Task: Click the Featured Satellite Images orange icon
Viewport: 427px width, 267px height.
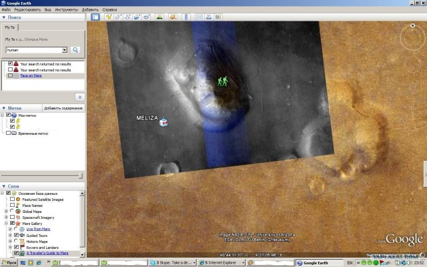Action: click(18, 199)
